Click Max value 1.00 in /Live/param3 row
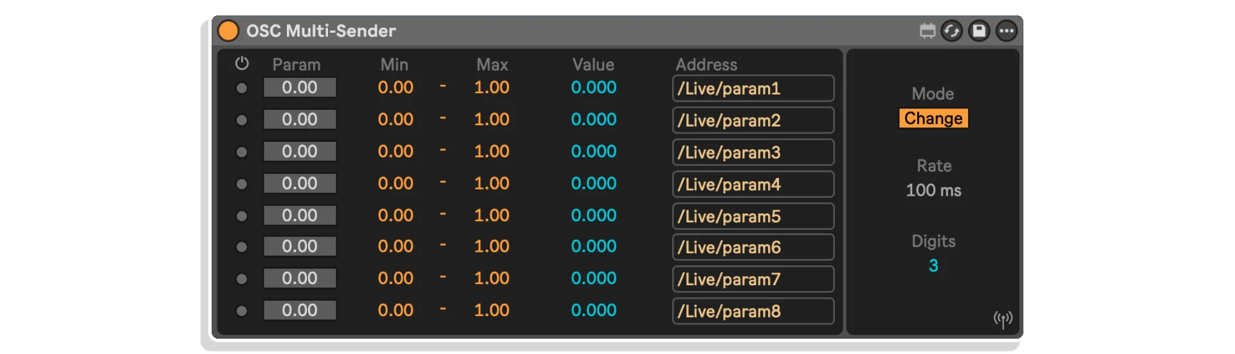This screenshot has height=354, width=1235. (x=491, y=152)
